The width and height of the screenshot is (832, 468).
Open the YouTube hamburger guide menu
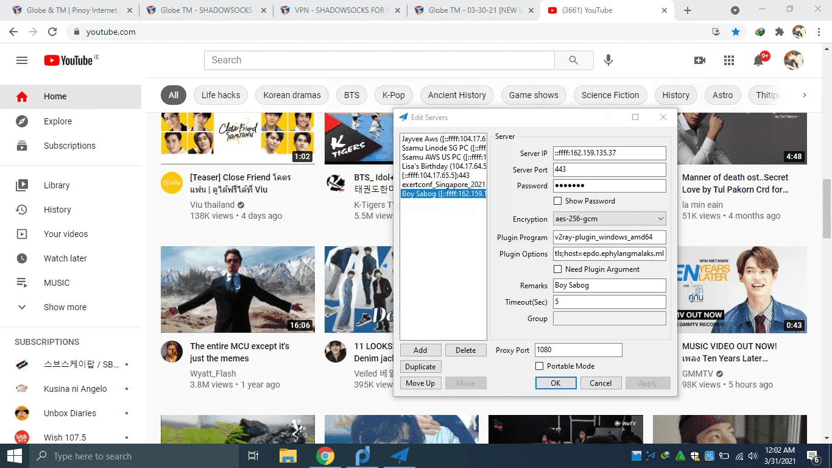22,60
